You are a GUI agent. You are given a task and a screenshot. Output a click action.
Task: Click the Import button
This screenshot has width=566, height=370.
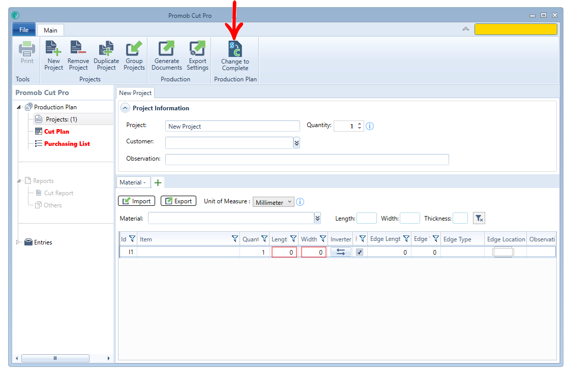[136, 201]
